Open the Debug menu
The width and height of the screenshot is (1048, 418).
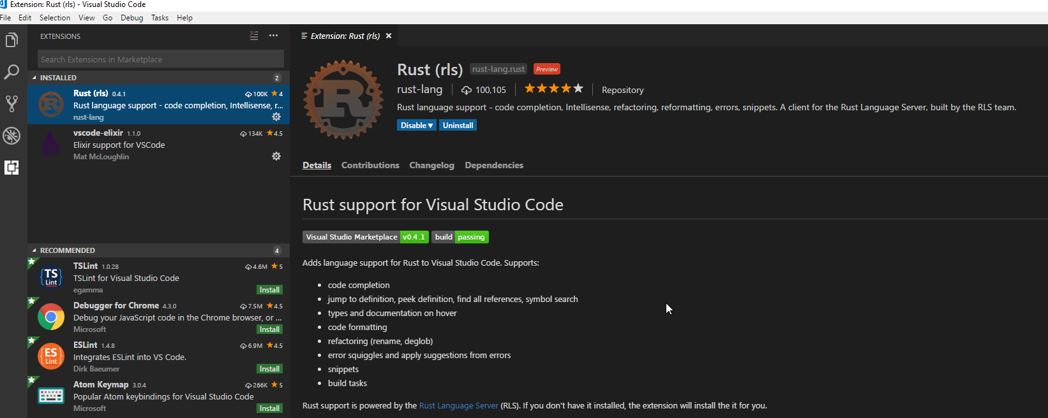132,18
